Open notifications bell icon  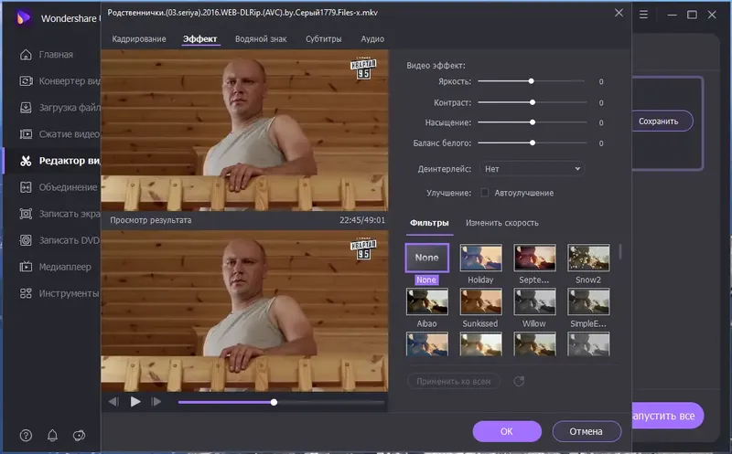(52, 436)
